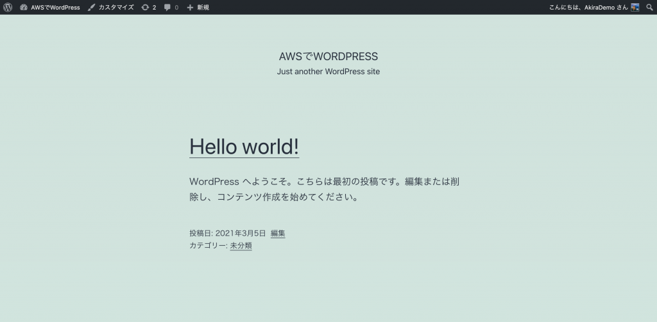Click the WordPress へようこそ paragraph
The height and width of the screenshot is (322, 657).
coord(325,189)
